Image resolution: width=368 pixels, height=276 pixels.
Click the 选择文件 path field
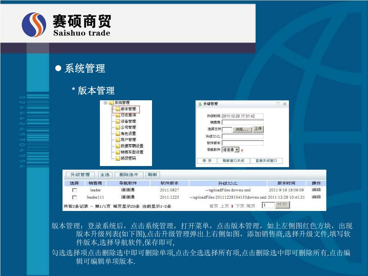[x=227, y=129]
